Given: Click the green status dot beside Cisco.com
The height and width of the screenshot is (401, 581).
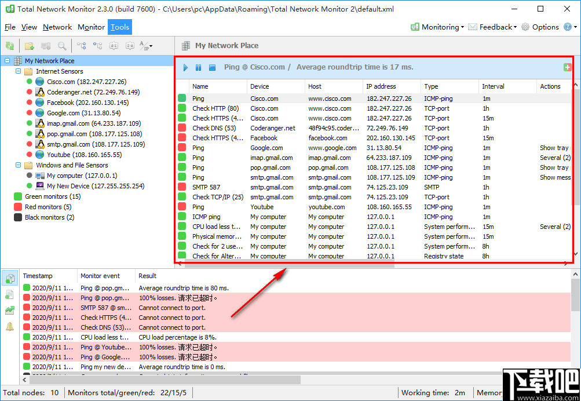Looking at the screenshot, I should click(x=28, y=81).
